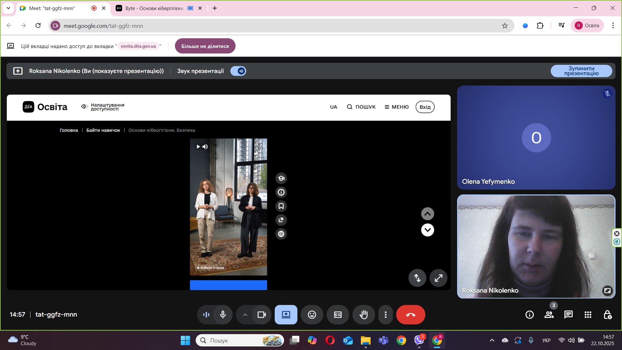Turn off the camera button
The height and width of the screenshot is (350, 622).
[261, 315]
